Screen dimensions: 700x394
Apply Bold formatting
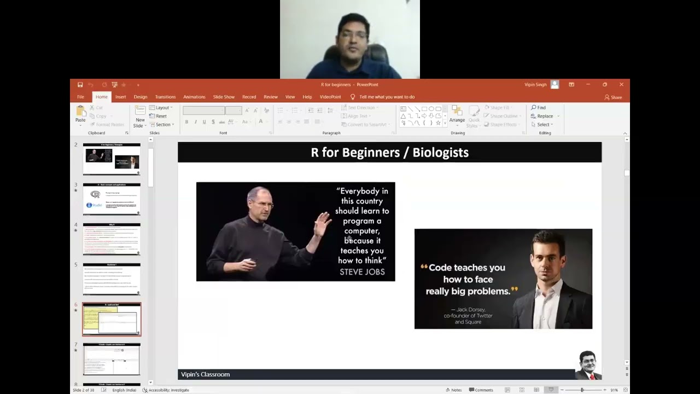[x=186, y=121]
